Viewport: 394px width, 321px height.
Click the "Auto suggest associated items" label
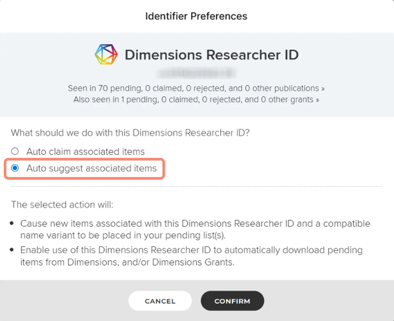[92, 168]
